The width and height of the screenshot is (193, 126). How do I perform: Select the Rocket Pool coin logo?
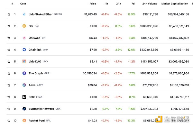(x=24, y=121)
